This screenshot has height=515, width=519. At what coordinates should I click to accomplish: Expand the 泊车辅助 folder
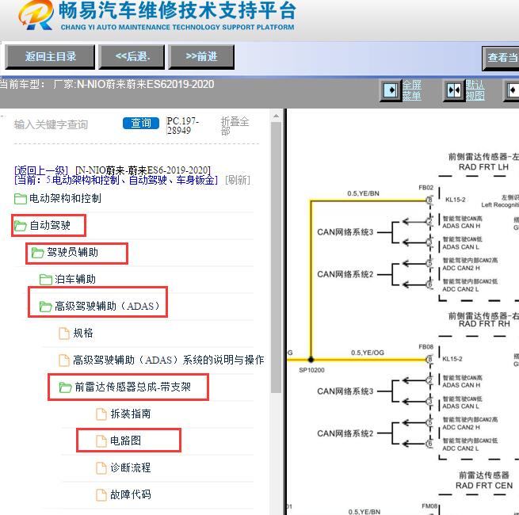pyautogui.click(x=75, y=280)
